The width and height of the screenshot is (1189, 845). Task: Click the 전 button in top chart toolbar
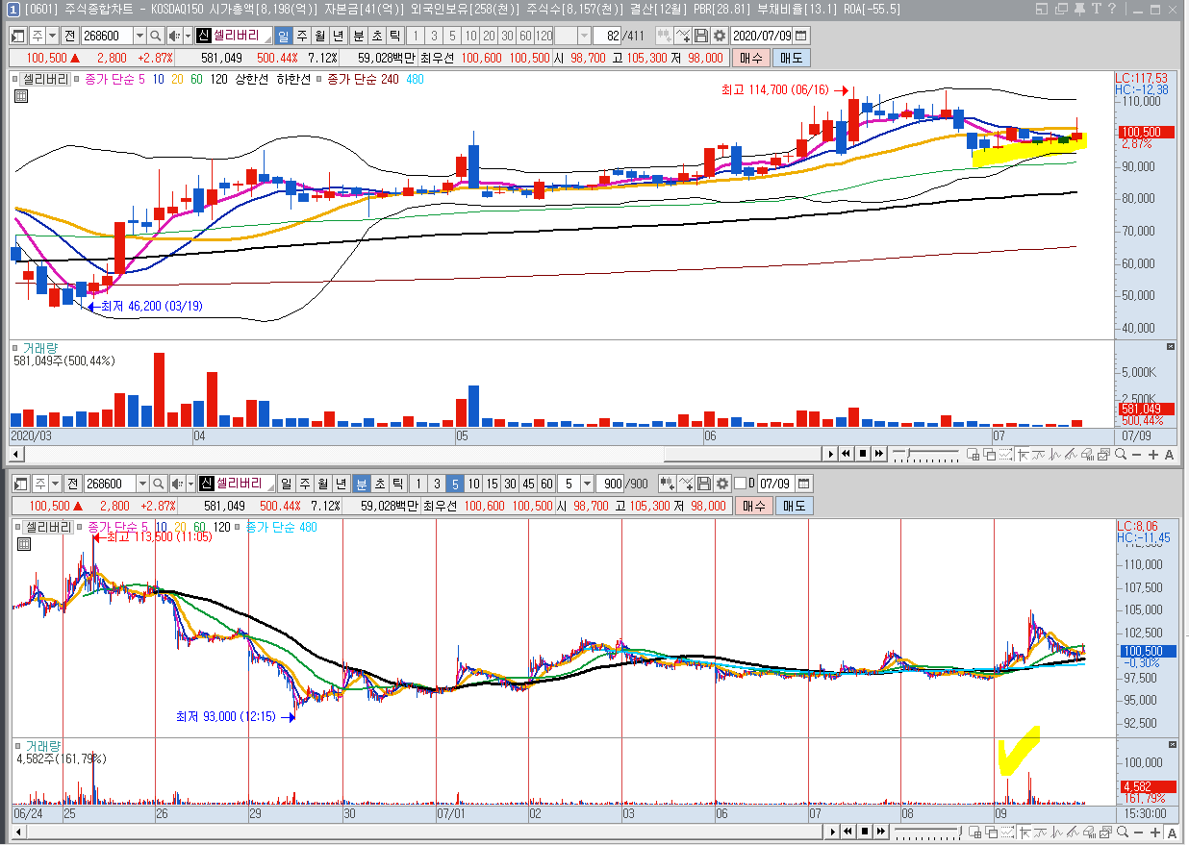point(70,36)
